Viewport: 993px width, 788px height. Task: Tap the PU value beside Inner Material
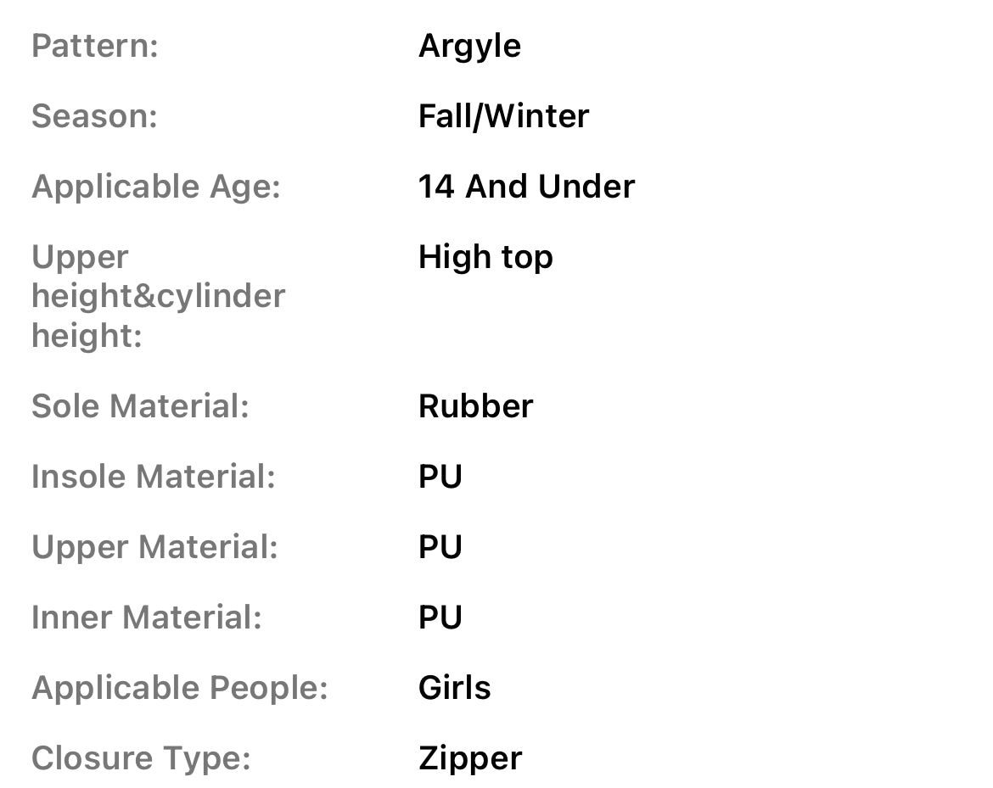point(440,618)
